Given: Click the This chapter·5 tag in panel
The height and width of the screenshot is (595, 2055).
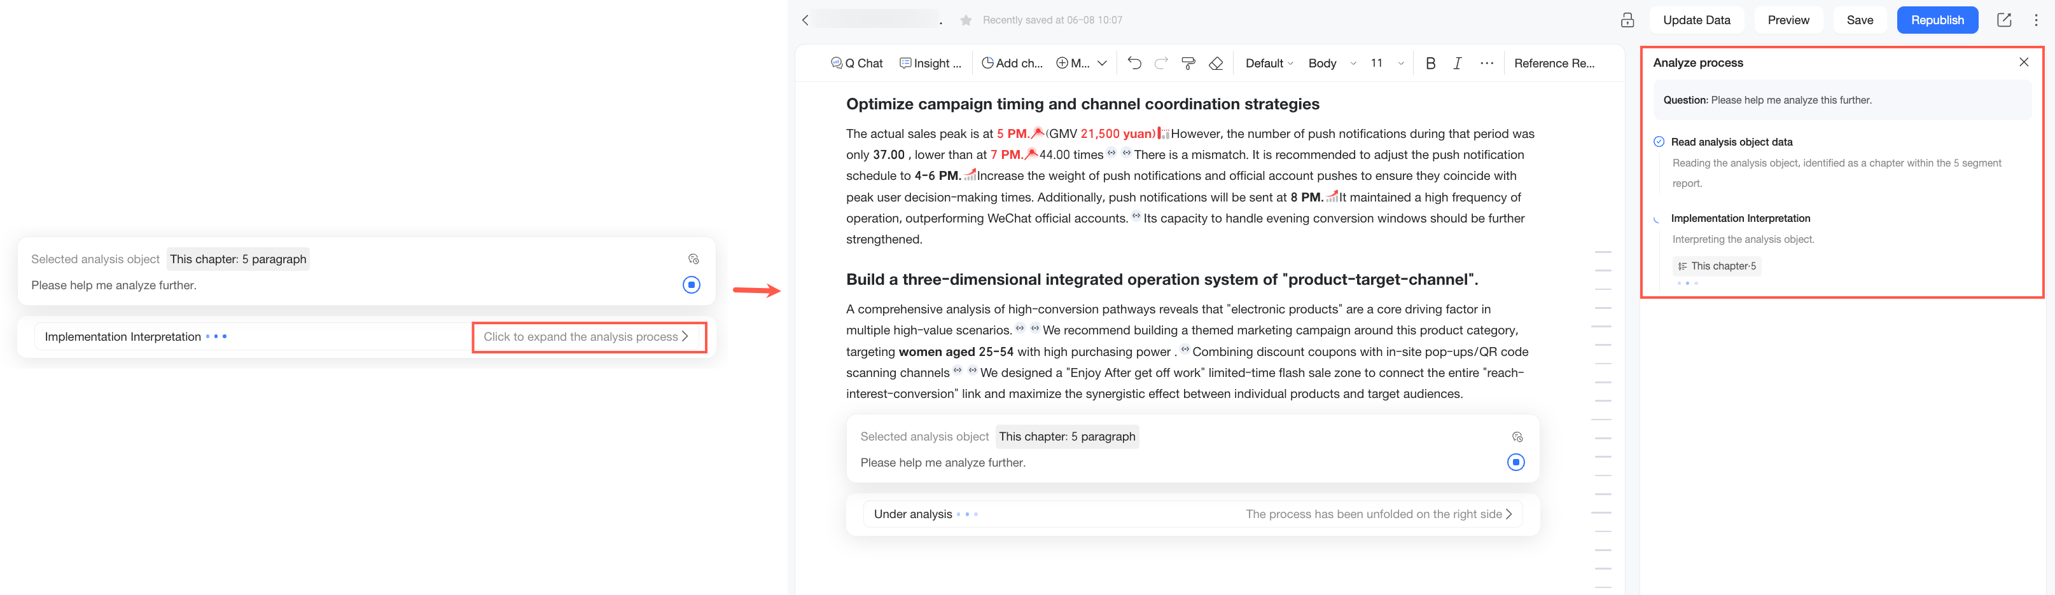Looking at the screenshot, I should (x=1717, y=266).
